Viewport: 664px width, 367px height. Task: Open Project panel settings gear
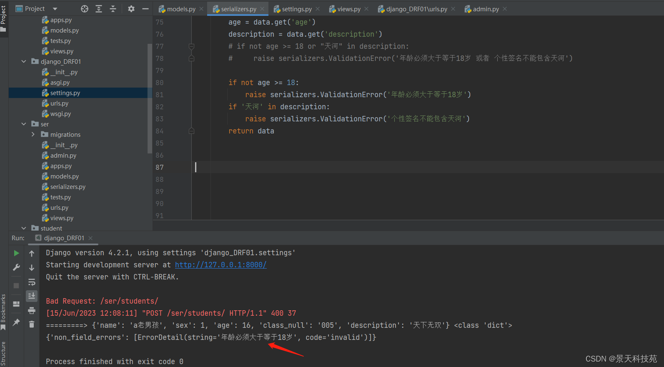[x=131, y=9]
